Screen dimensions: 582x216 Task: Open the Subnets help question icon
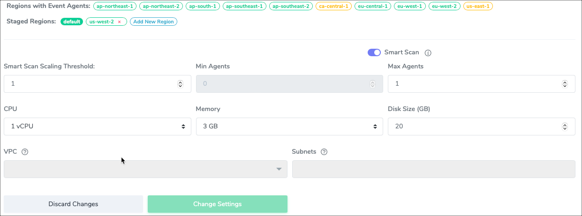coord(324,152)
